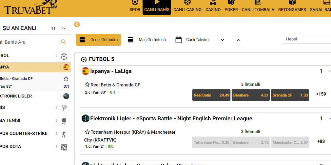Go to the CASİNO page
This screenshot has height=165, width=331.
[x=213, y=6]
